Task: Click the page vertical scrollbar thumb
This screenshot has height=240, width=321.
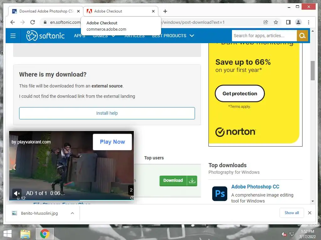Action: (x=313, y=71)
